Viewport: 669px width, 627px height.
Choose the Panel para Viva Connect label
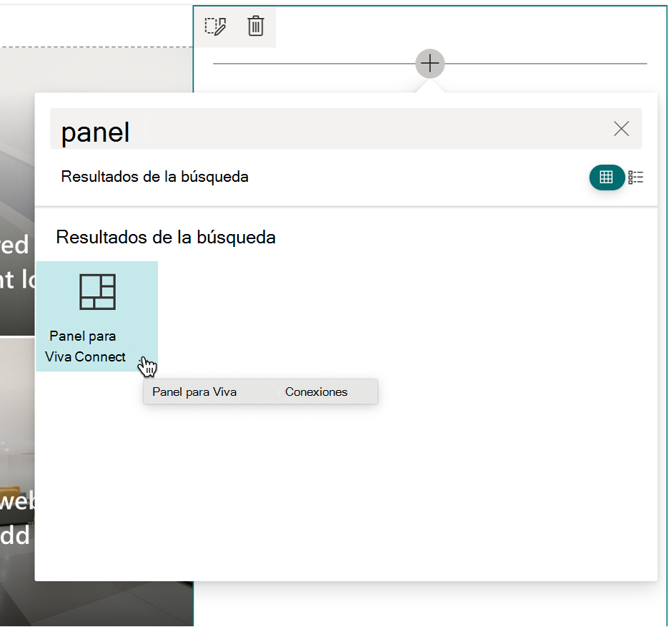[85, 346]
